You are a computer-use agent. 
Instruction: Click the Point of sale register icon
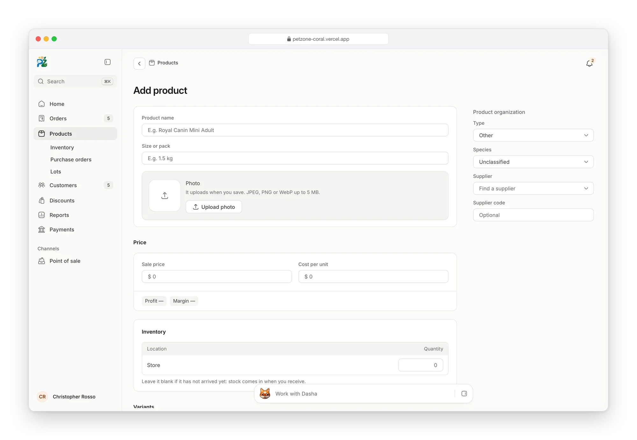click(x=41, y=261)
